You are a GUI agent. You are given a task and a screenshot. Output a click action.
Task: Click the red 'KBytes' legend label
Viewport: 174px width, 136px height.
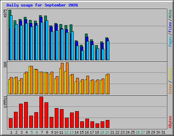[170, 122]
